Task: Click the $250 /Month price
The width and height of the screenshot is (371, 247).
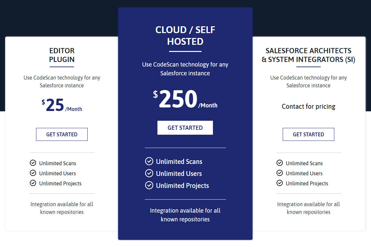Action: click(185, 99)
